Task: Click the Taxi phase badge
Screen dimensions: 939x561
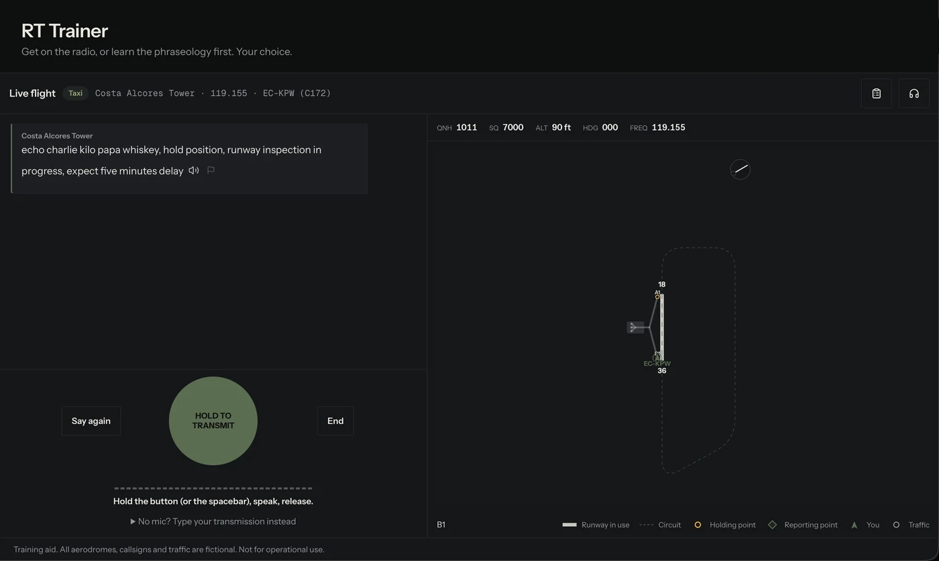Action: [x=75, y=93]
